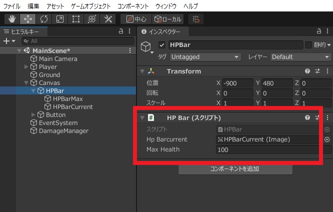Open the コンポーネント menu
Image resolution: width=333 pixels, height=212 pixels.
click(x=133, y=6)
